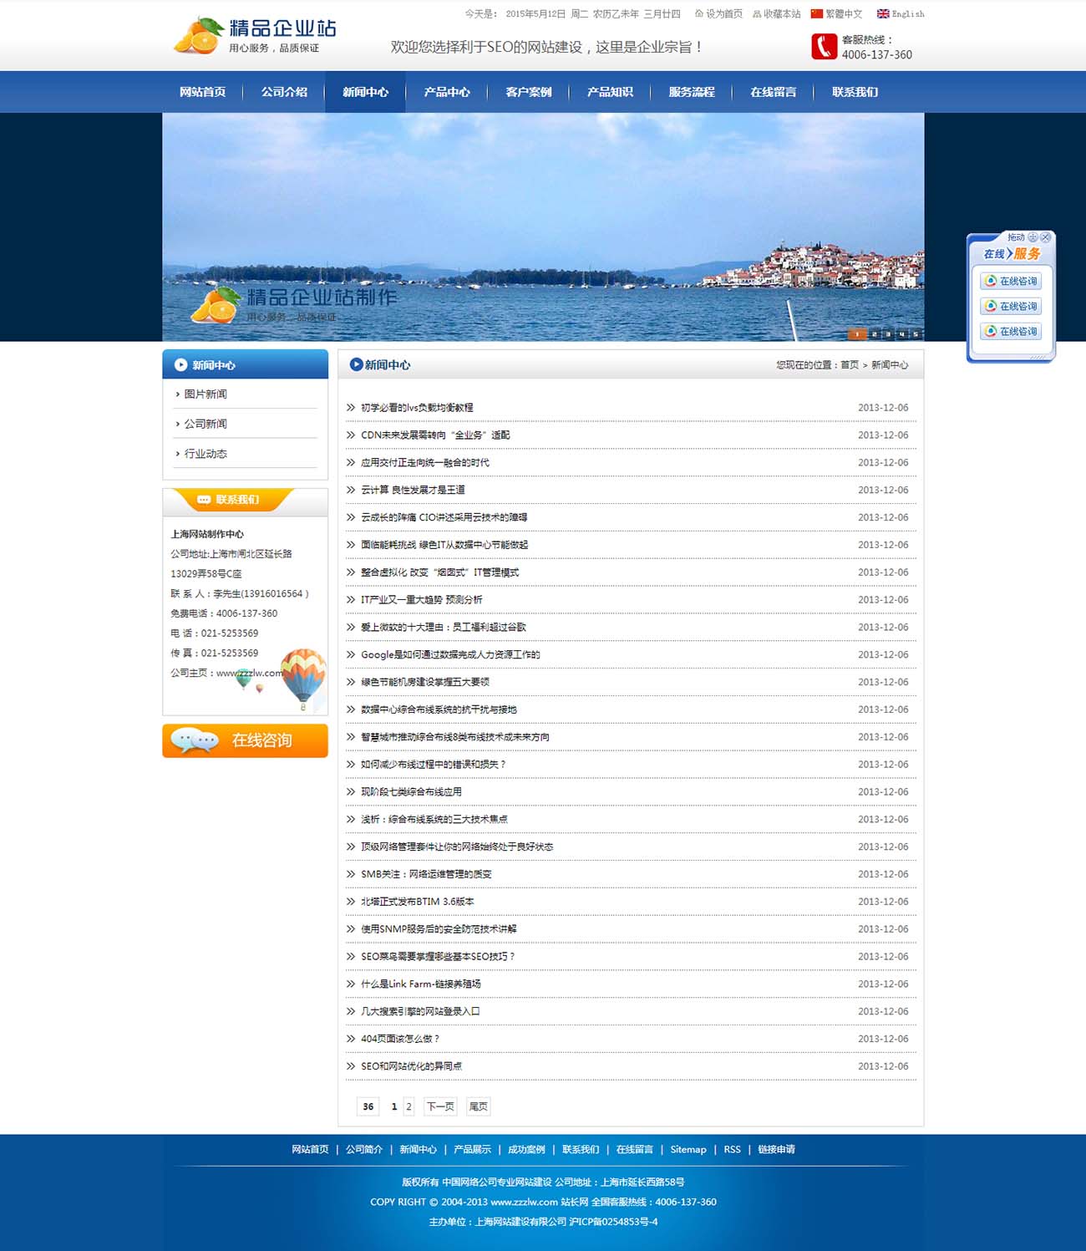Open the article 应用交付正走向统一融合的时代

click(x=425, y=463)
